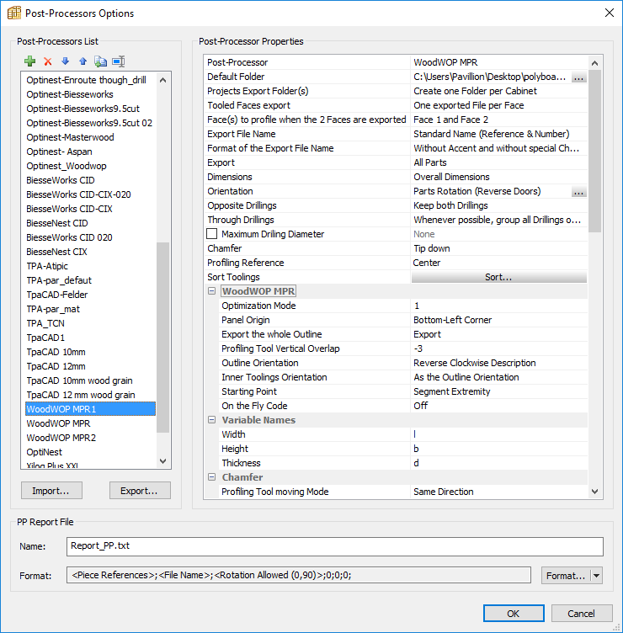Confirm with the OK button
The image size is (623, 633).
click(514, 614)
